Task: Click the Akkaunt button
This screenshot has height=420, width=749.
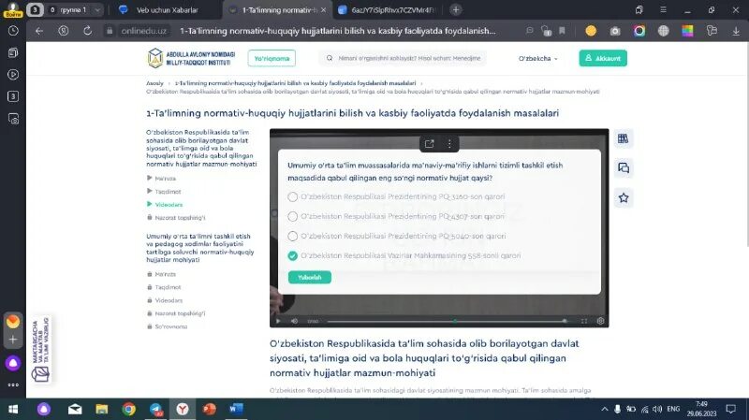Action: (x=603, y=58)
